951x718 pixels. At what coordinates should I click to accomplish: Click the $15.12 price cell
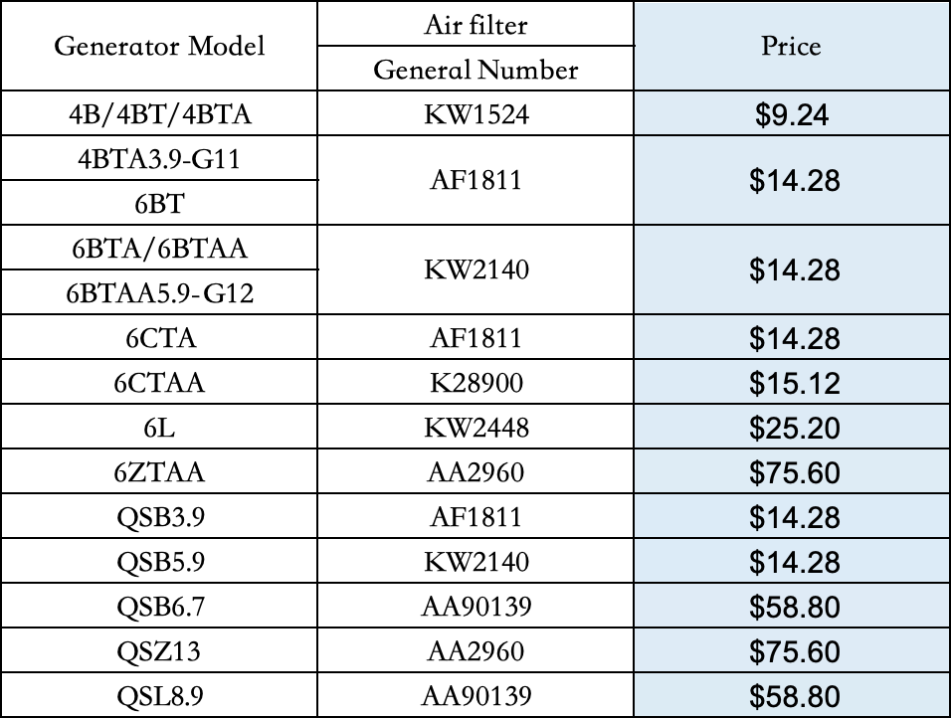(792, 383)
